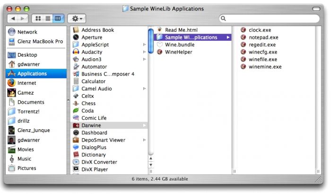The height and width of the screenshot is (194, 331).
Task: Open the Action gear menu
Action: click(77, 18)
